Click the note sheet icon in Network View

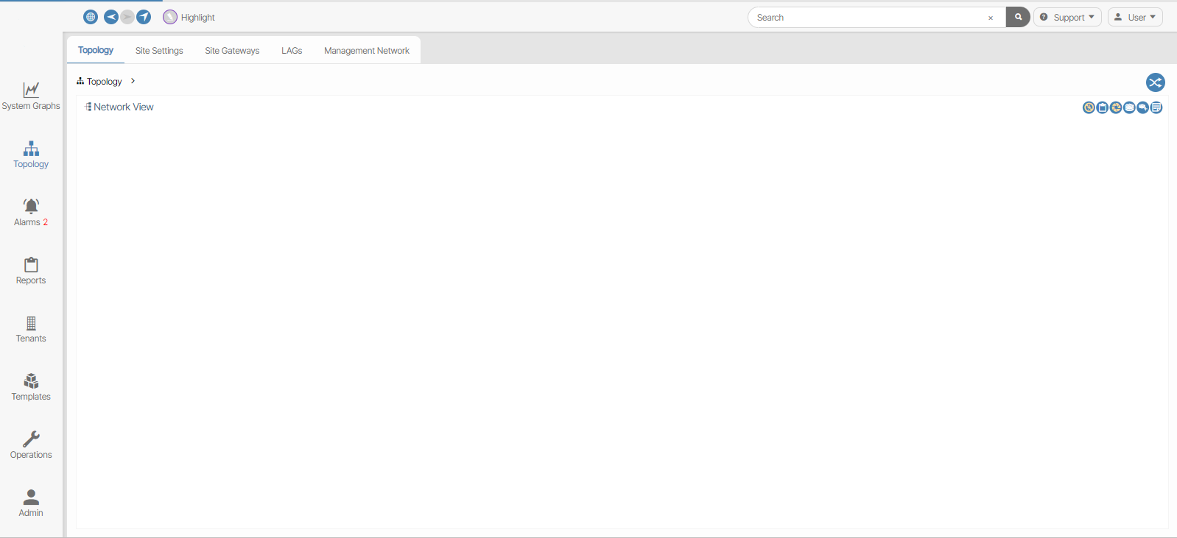pos(1156,107)
